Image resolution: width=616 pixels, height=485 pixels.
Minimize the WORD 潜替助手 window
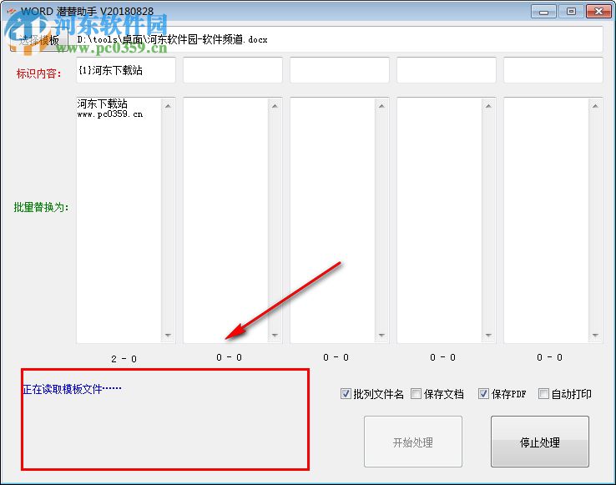543,12
